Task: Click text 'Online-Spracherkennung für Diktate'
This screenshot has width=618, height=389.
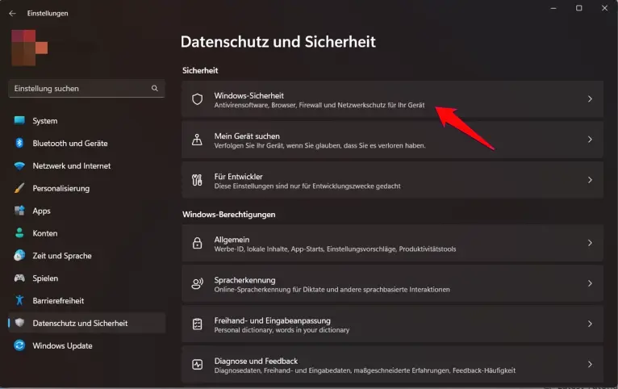Action: [x=269, y=290]
